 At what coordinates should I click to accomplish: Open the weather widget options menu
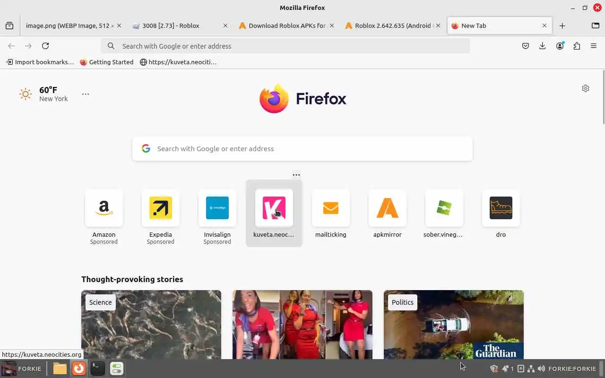point(86,94)
